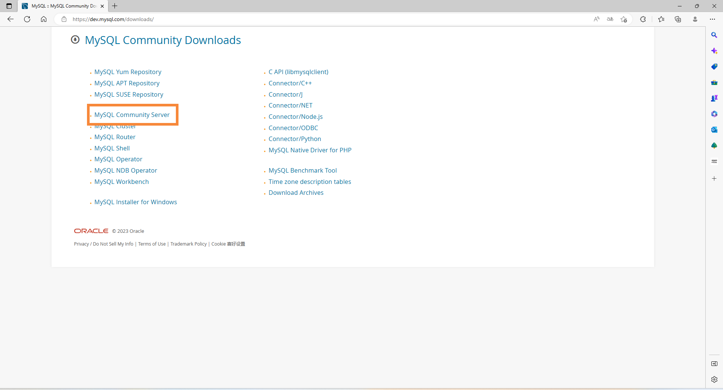Open Read aloud from address bar

coord(596,19)
